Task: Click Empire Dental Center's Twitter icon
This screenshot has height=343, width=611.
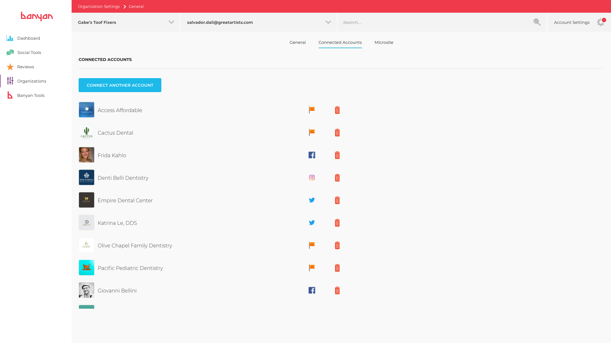Action: [312, 200]
